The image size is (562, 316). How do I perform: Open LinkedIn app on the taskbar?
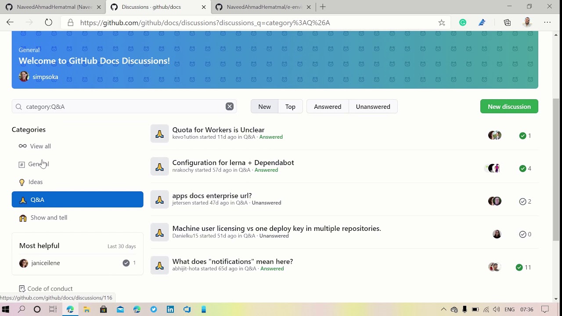pos(170,309)
